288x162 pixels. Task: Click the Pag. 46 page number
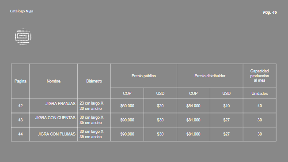tap(270, 12)
